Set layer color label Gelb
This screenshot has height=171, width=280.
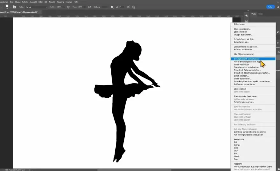(x=253, y=148)
